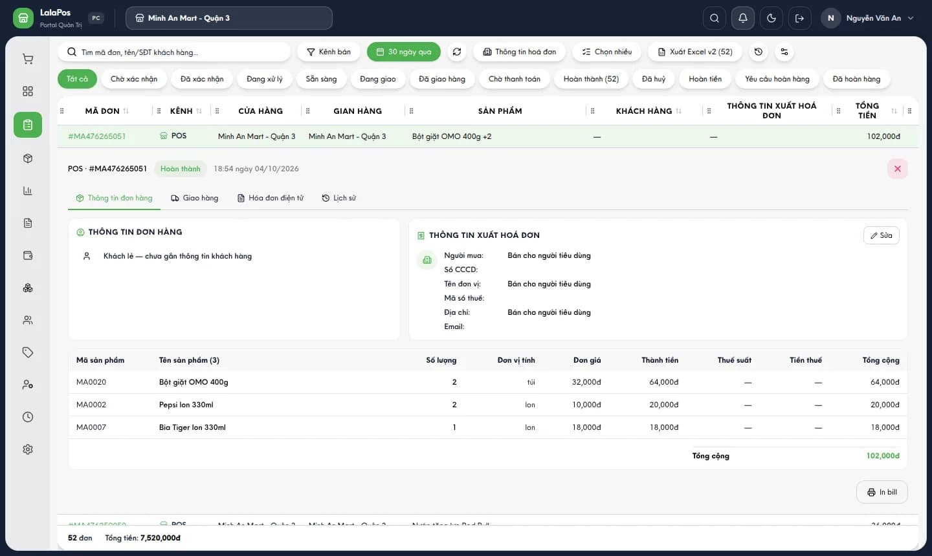
Task: Open the 30 ngày qua date range picker
Action: 404,52
